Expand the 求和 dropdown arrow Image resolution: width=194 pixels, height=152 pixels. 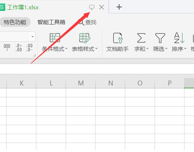[147, 49]
